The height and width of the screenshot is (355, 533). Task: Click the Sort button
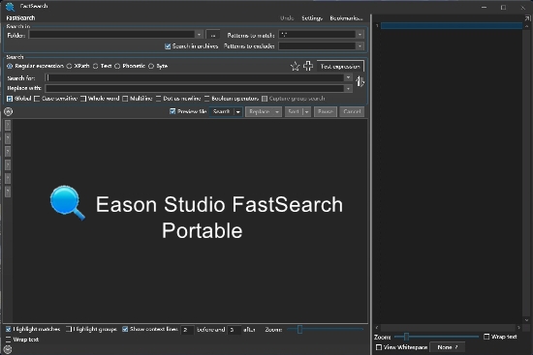tap(294, 111)
